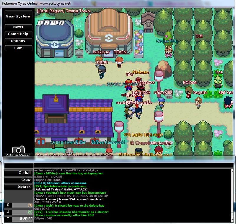Click the El Chapolin player sprite

(x=138, y=151)
